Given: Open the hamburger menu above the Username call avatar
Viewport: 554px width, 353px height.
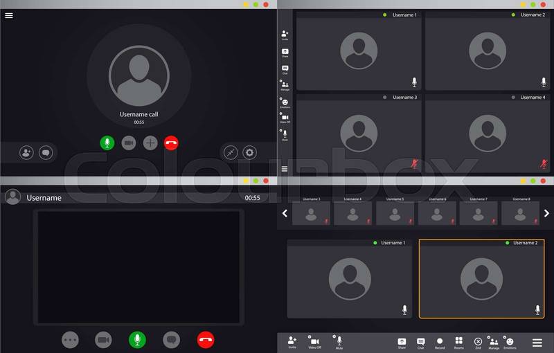Looking at the screenshot, I should (9, 15).
